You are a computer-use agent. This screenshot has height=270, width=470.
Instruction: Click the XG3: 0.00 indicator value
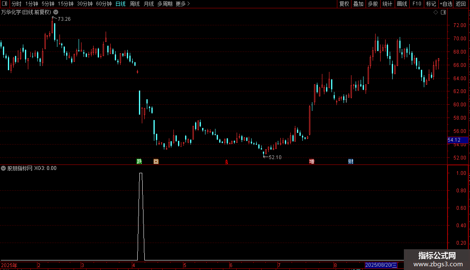pos(45,168)
